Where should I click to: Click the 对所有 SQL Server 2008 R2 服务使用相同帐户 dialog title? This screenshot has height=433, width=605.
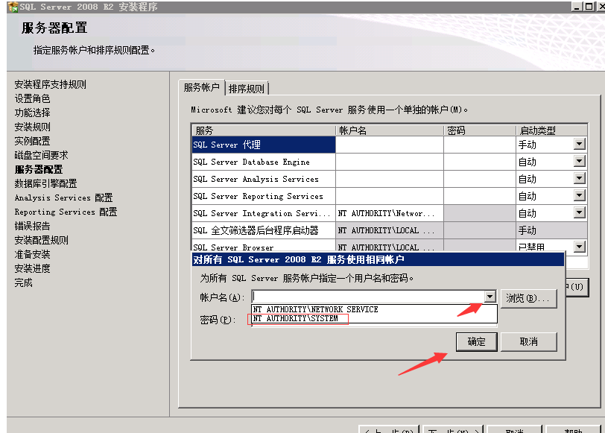(x=299, y=259)
